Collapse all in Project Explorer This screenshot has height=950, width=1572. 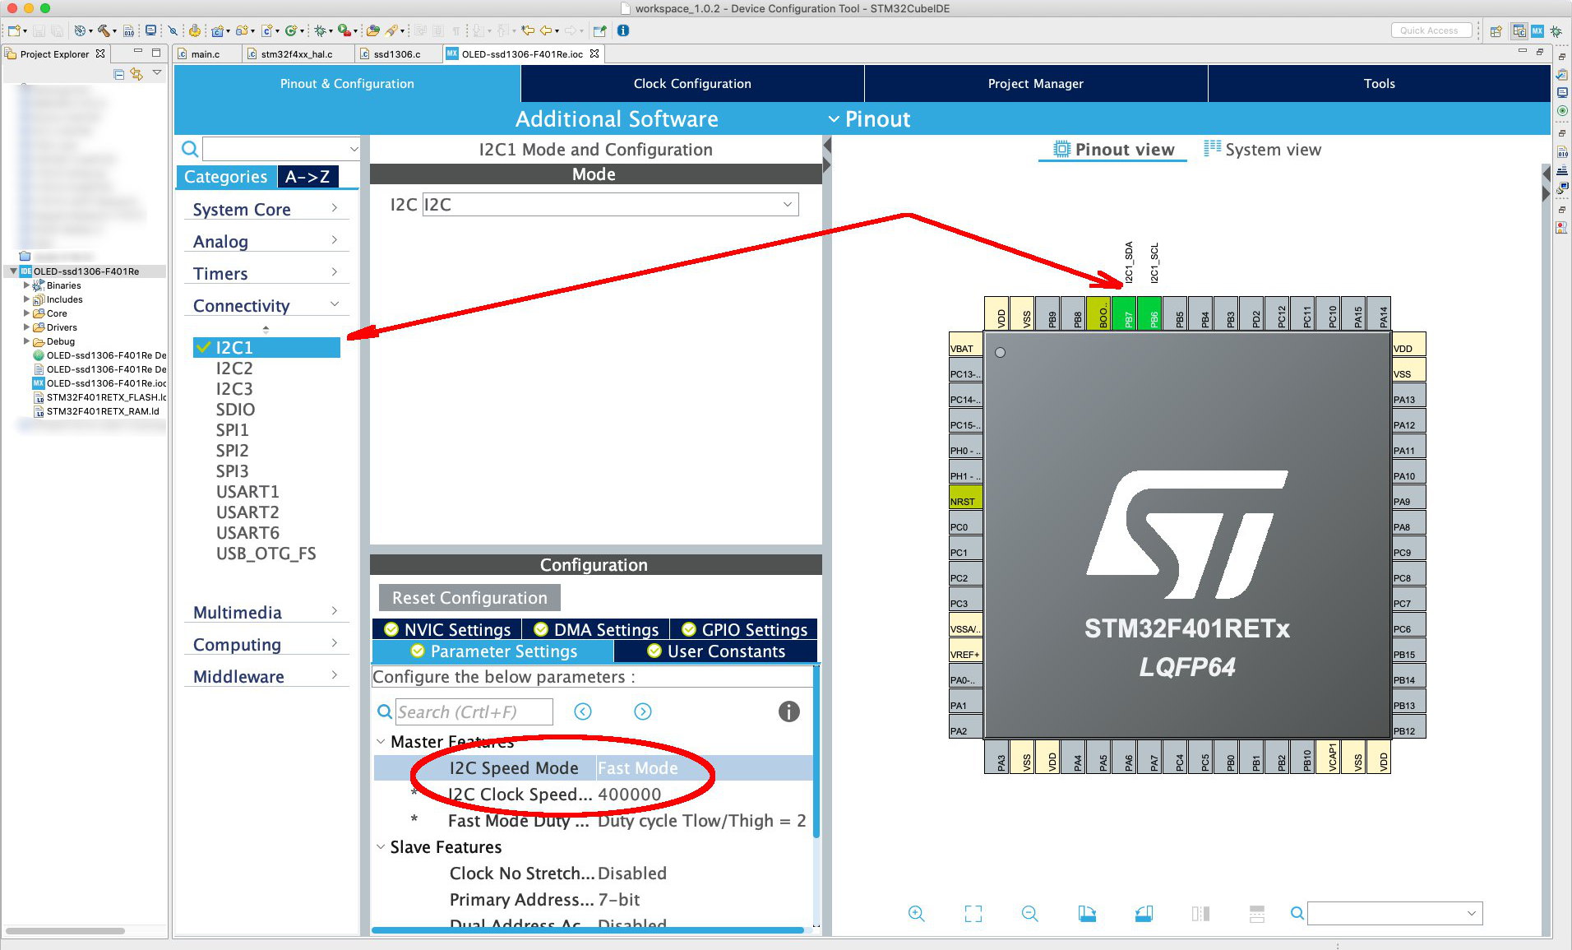[119, 75]
